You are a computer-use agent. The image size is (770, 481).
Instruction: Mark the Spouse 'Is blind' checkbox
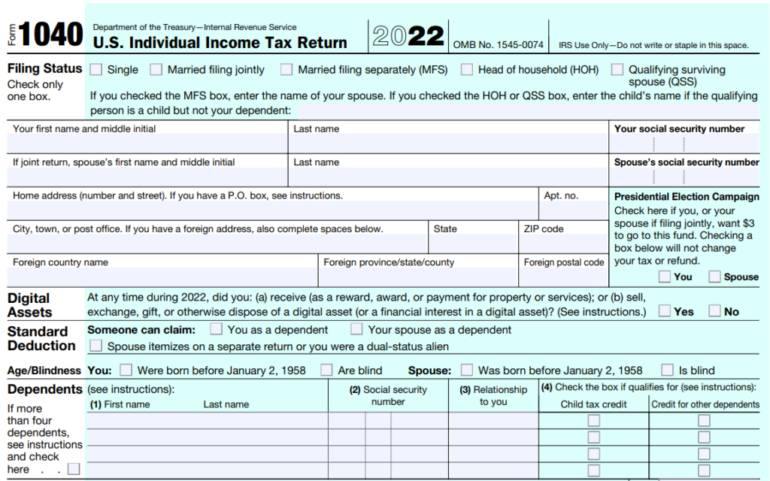point(668,370)
